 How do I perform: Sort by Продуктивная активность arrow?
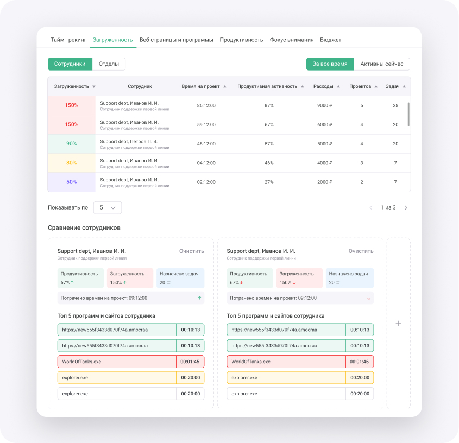[303, 87]
